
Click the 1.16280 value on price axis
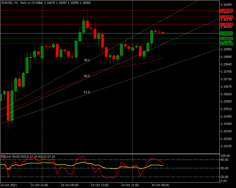tap(226, 5)
